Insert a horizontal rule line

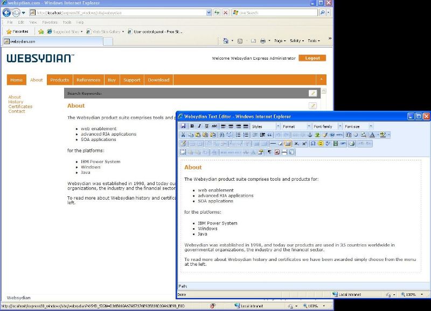pos(273,144)
